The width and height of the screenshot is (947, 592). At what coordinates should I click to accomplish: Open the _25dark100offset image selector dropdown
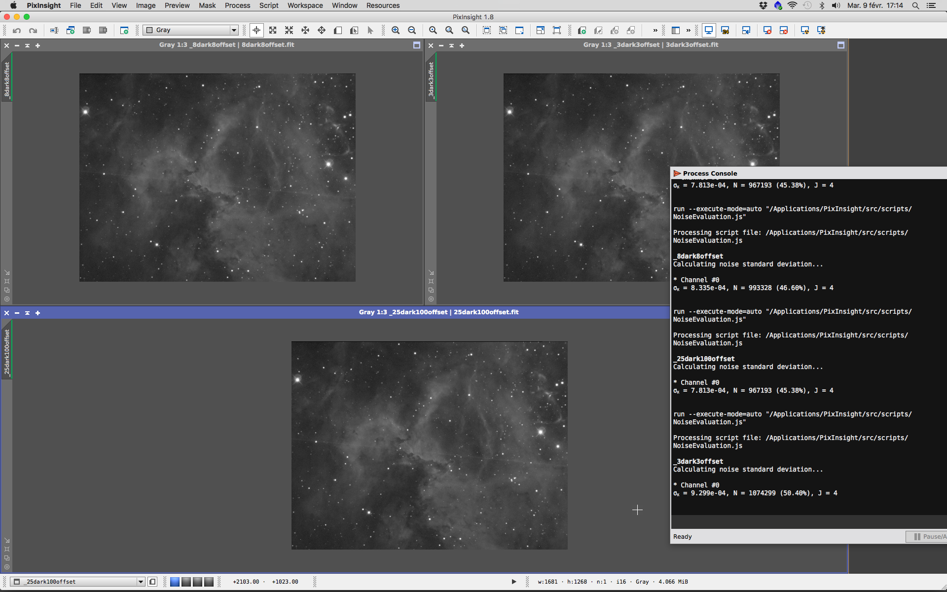click(x=142, y=582)
